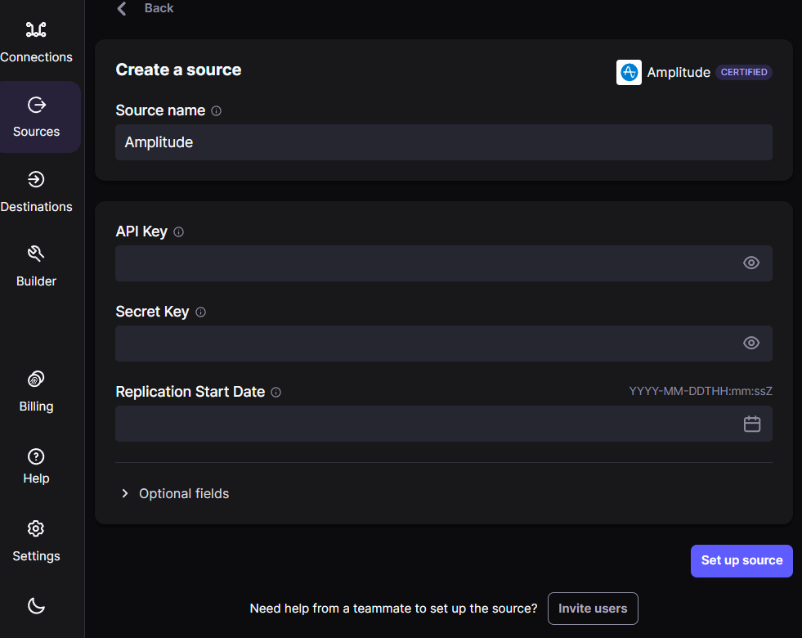
Task: Show Replication Start Date info tooltip
Action: click(276, 393)
